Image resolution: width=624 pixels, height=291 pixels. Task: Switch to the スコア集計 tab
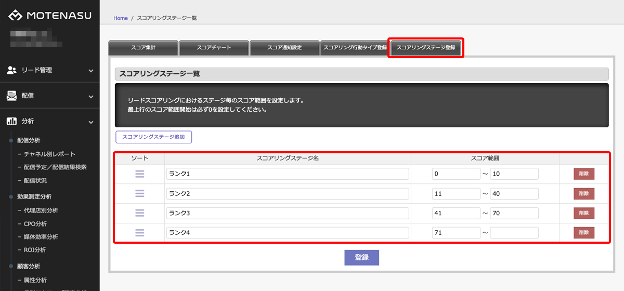(143, 48)
